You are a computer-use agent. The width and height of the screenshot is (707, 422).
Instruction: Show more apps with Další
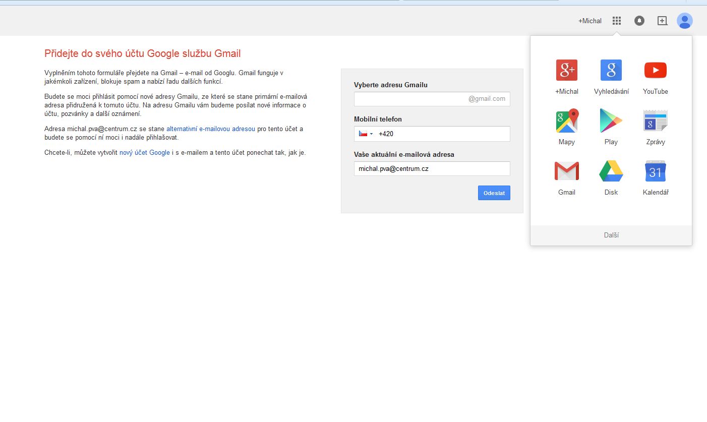611,235
